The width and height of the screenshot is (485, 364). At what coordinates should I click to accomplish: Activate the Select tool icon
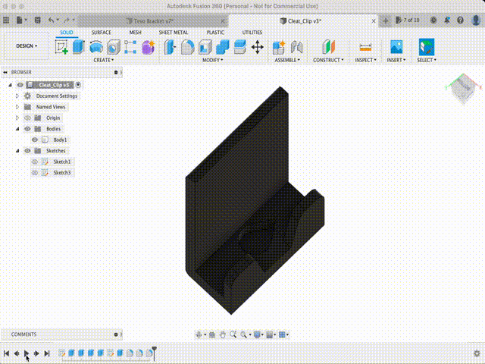[x=427, y=47]
